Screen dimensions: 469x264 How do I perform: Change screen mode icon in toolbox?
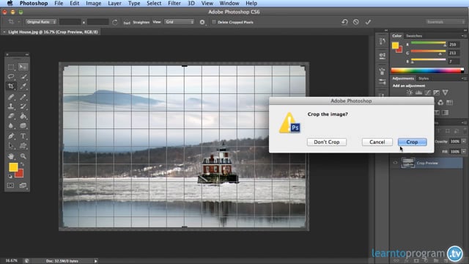click(x=23, y=186)
